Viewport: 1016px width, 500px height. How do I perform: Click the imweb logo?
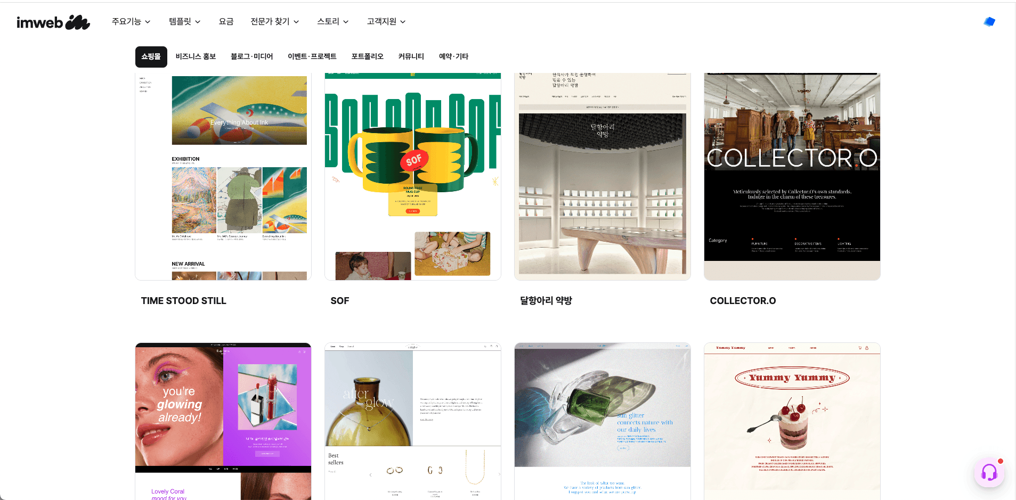[x=53, y=22]
